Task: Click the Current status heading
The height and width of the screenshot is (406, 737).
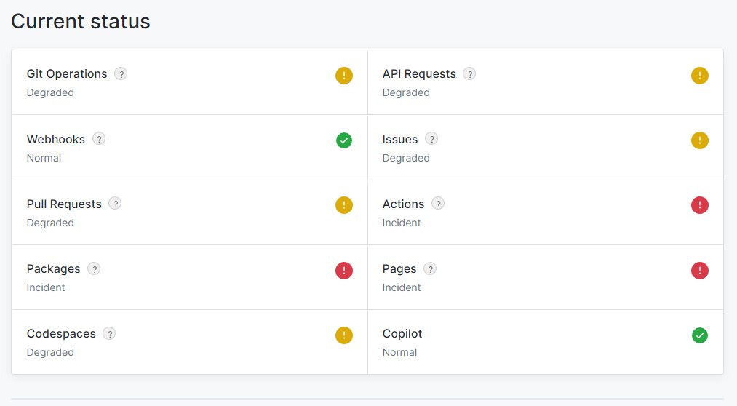Action: click(80, 22)
